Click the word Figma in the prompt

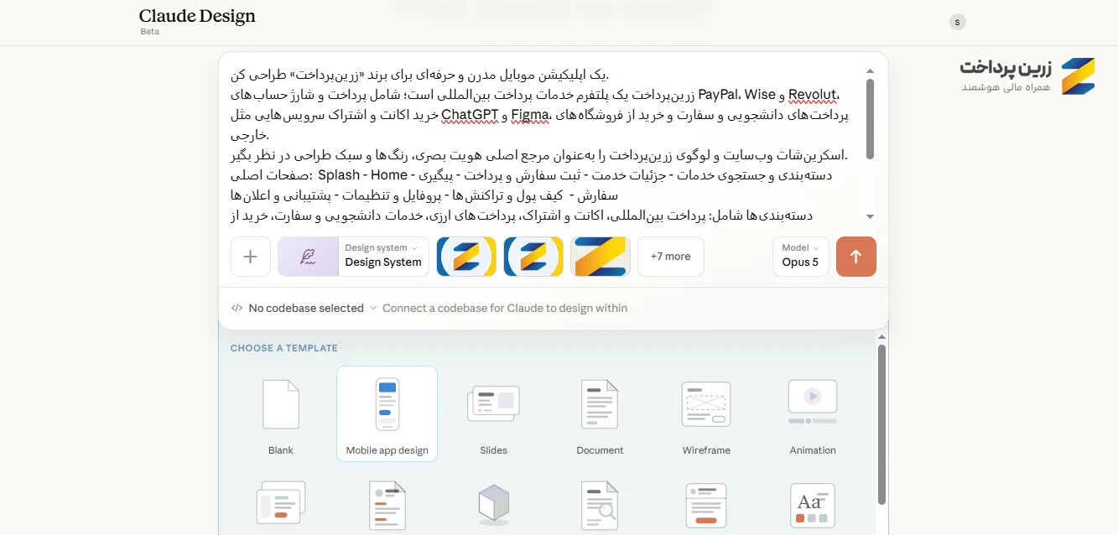(529, 115)
